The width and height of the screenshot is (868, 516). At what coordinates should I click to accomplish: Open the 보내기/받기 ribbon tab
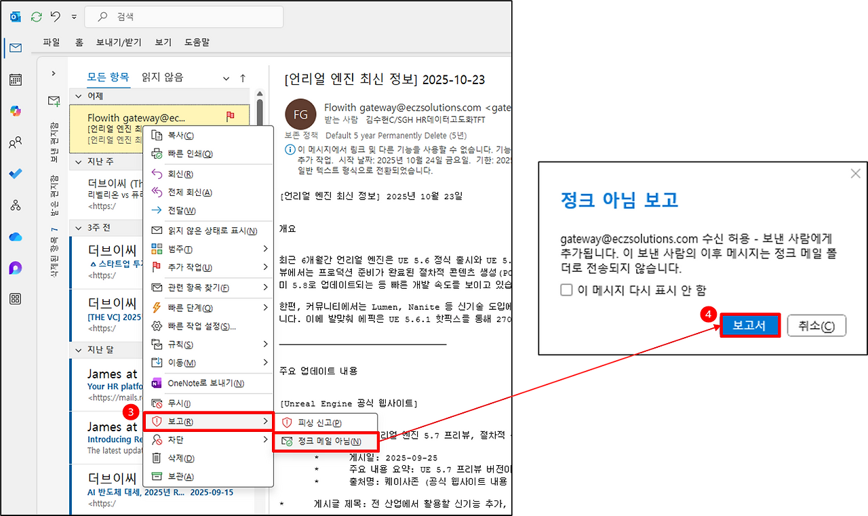click(120, 42)
